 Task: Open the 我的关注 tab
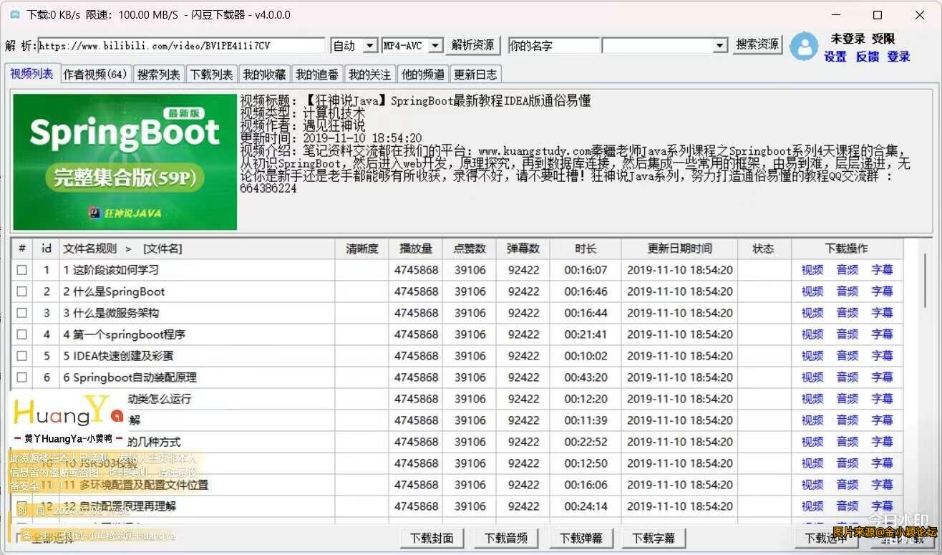coord(370,74)
